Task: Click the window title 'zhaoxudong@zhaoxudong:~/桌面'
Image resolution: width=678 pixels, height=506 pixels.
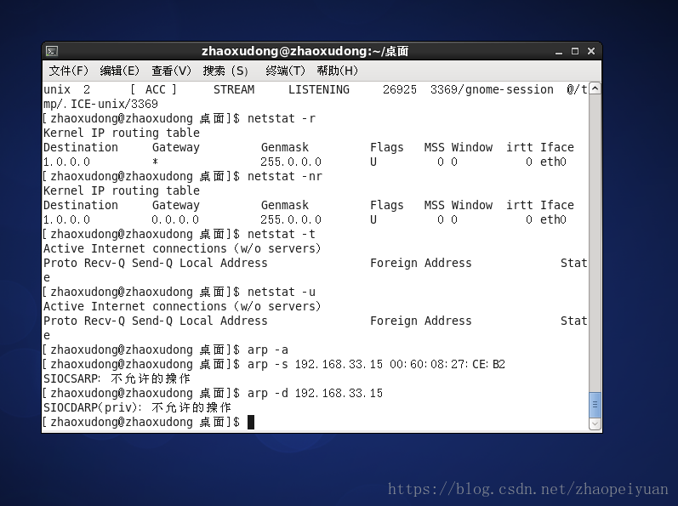Action: pos(305,51)
